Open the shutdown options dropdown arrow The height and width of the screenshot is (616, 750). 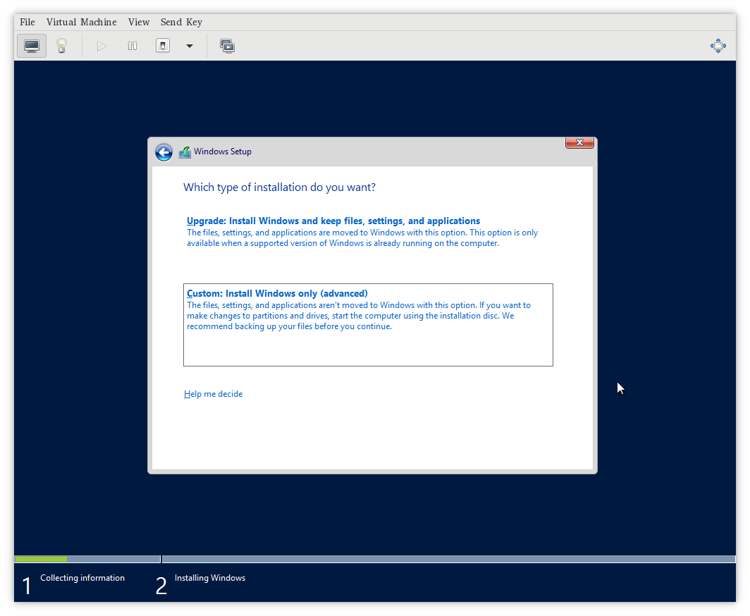[x=188, y=45]
